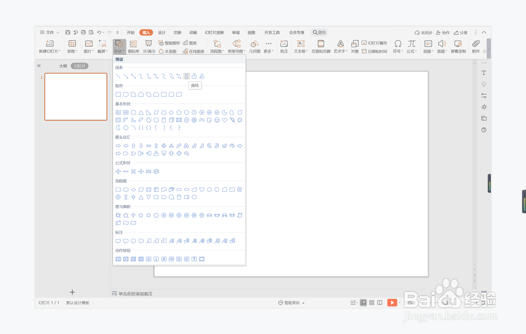Insert a 批注 comment
This screenshot has height=334, width=526.
[284, 47]
